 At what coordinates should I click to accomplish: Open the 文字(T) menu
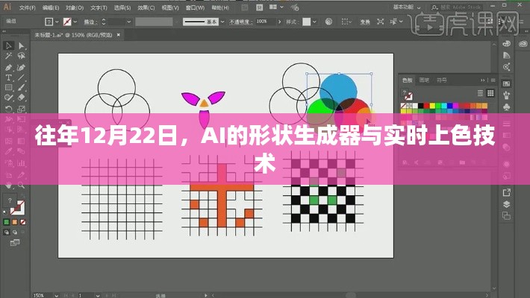(x=99, y=7)
